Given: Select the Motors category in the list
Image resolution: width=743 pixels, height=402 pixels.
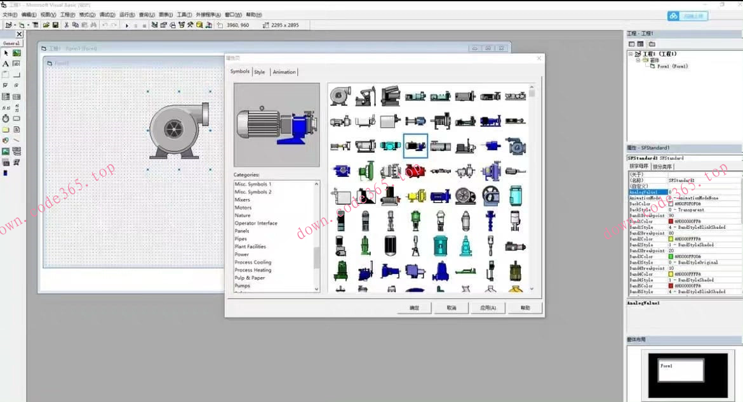Looking at the screenshot, I should pos(243,207).
